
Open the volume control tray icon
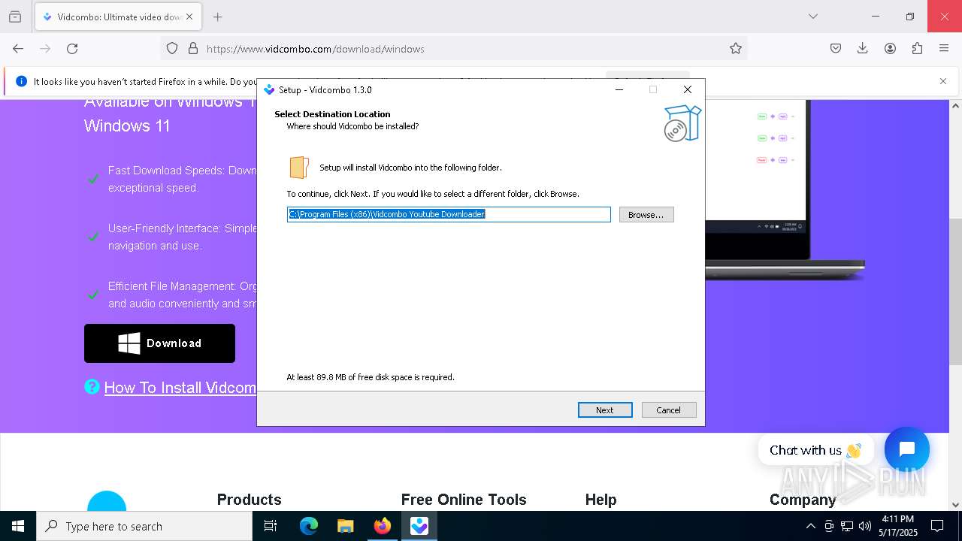coord(865,526)
